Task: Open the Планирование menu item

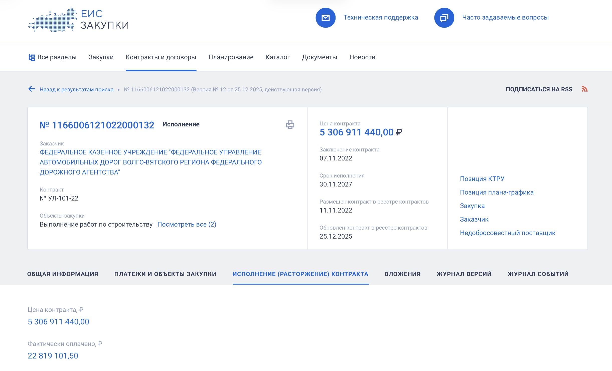Action: pyautogui.click(x=231, y=57)
